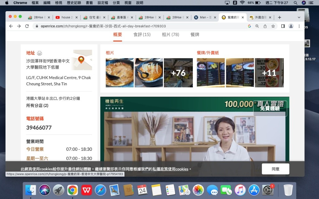The height and width of the screenshot is (199, 319).
Task: Open Spotlight search in menu bar
Action: (295, 2)
